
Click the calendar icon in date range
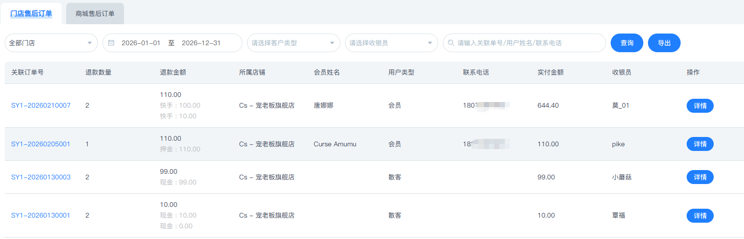111,43
